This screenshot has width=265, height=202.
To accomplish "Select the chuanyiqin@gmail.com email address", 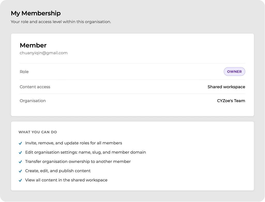I will click(x=44, y=53).
